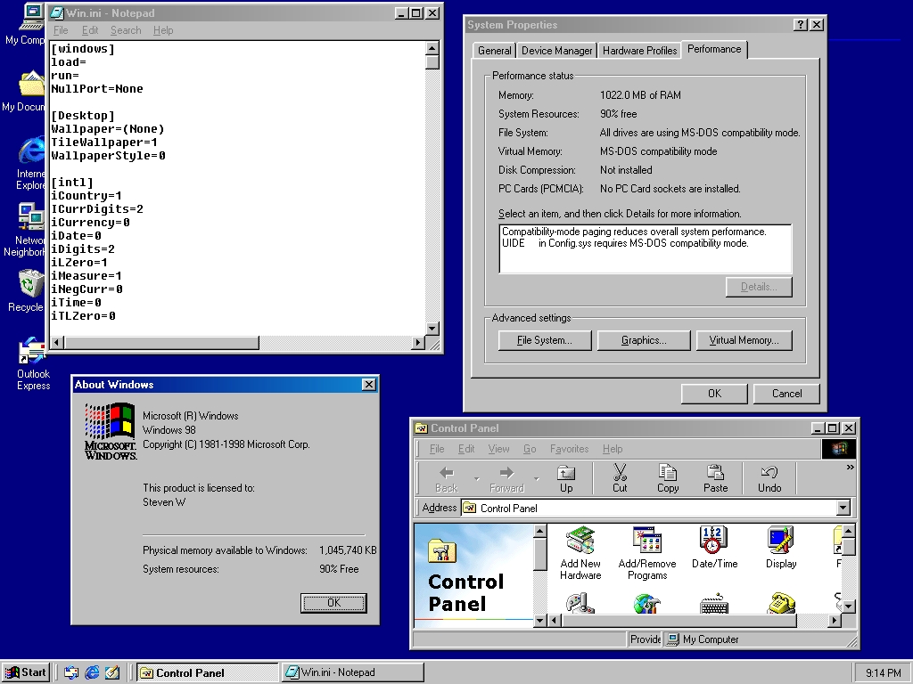
Task: Click the Forward toolbar button
Action: (506, 478)
